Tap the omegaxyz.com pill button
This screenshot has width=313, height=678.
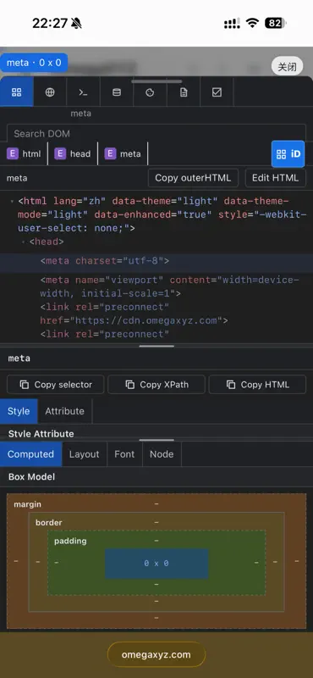(x=156, y=654)
